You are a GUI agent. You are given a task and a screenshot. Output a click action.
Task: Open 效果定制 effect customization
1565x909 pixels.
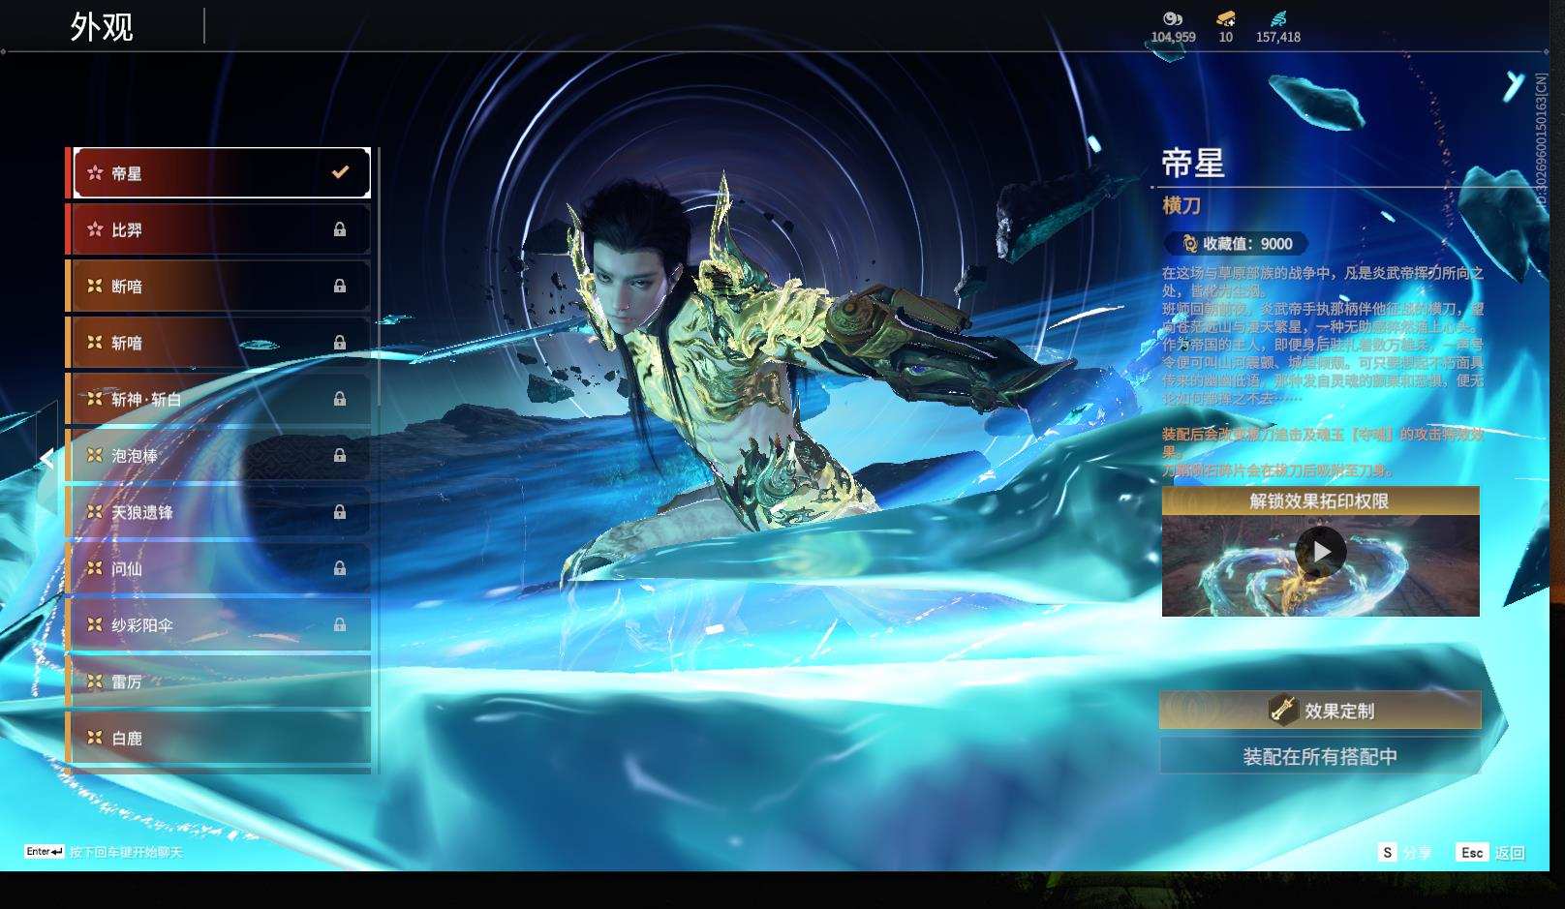[1321, 711]
